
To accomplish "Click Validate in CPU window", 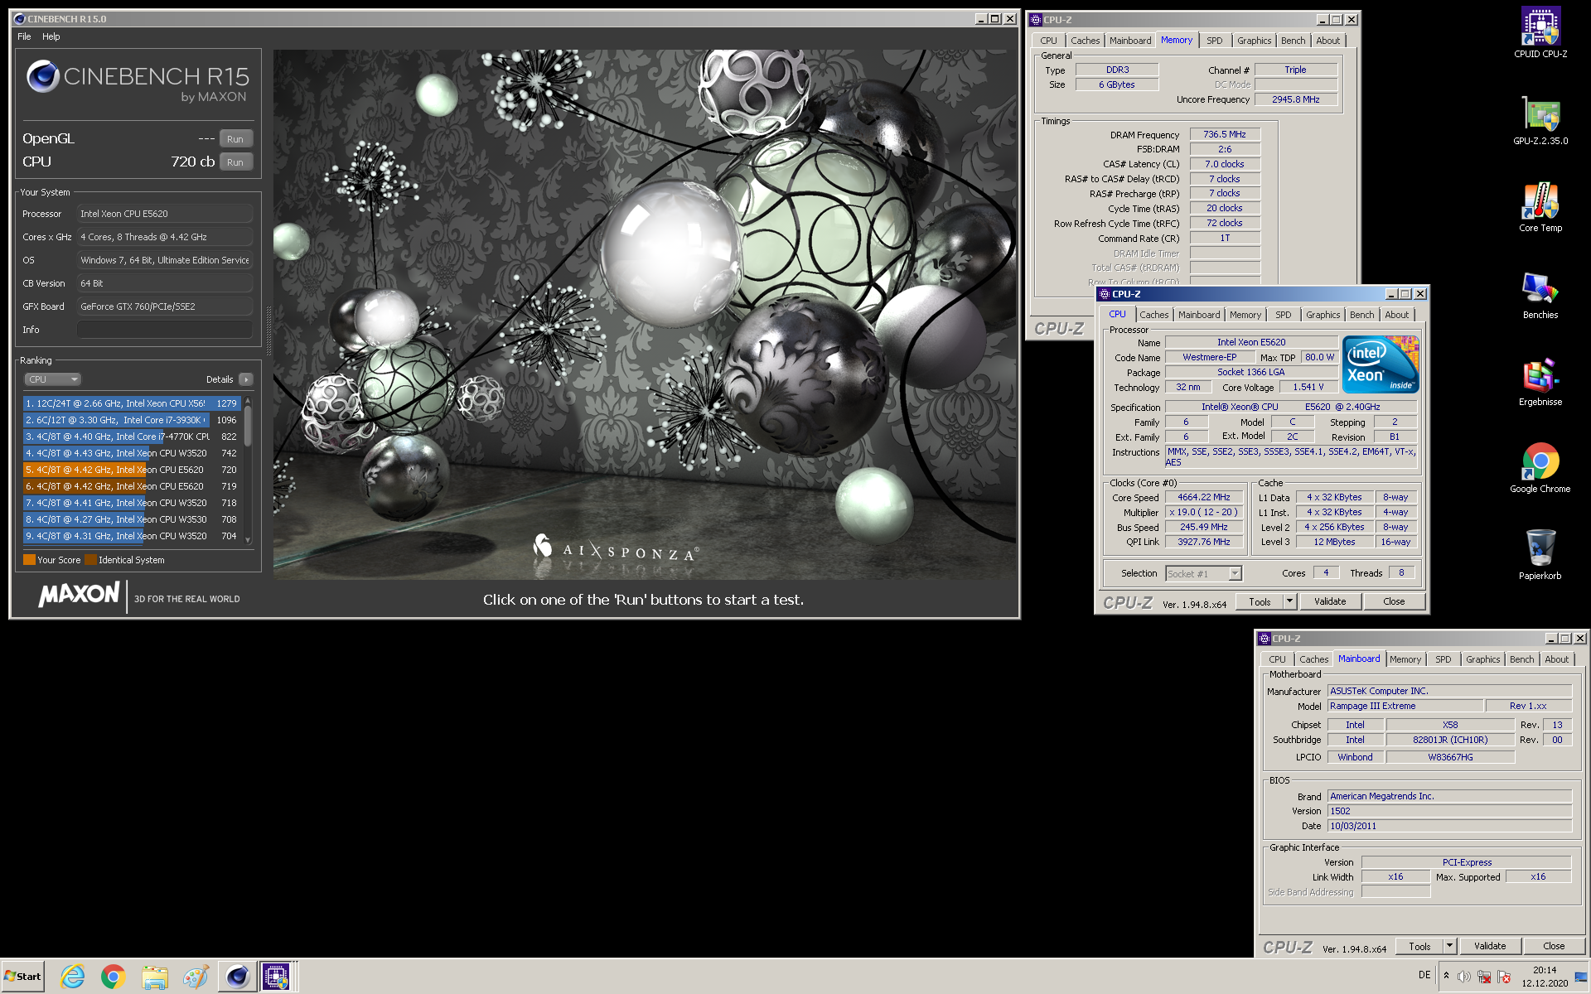I will [1330, 602].
